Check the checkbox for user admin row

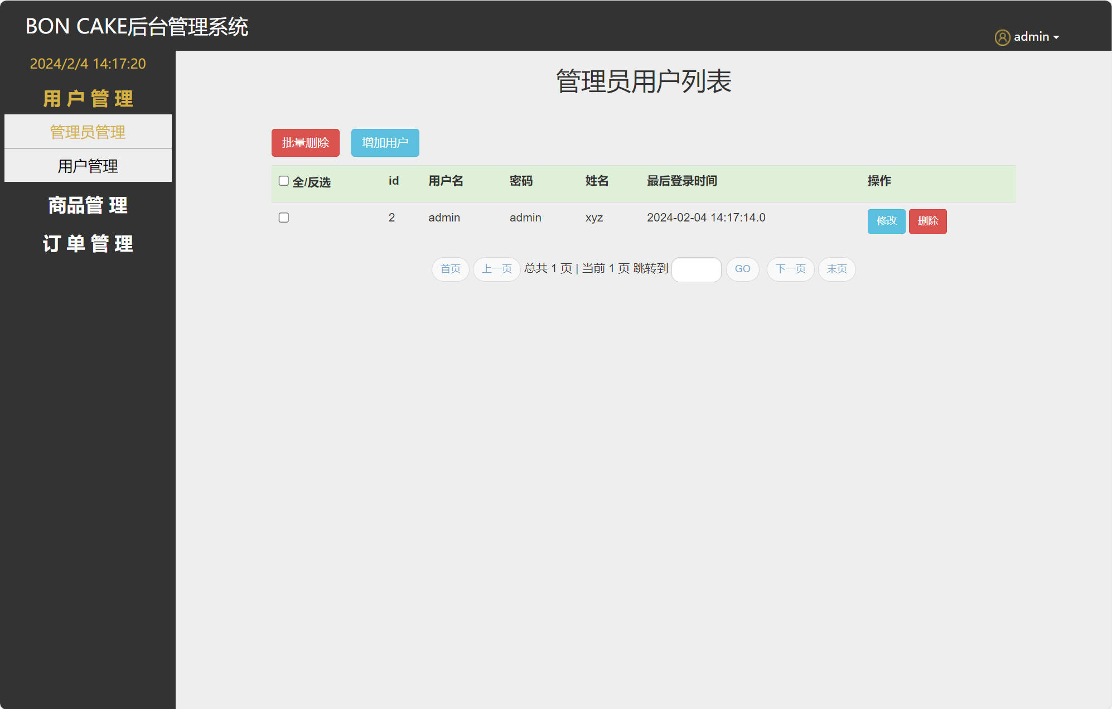tap(283, 218)
